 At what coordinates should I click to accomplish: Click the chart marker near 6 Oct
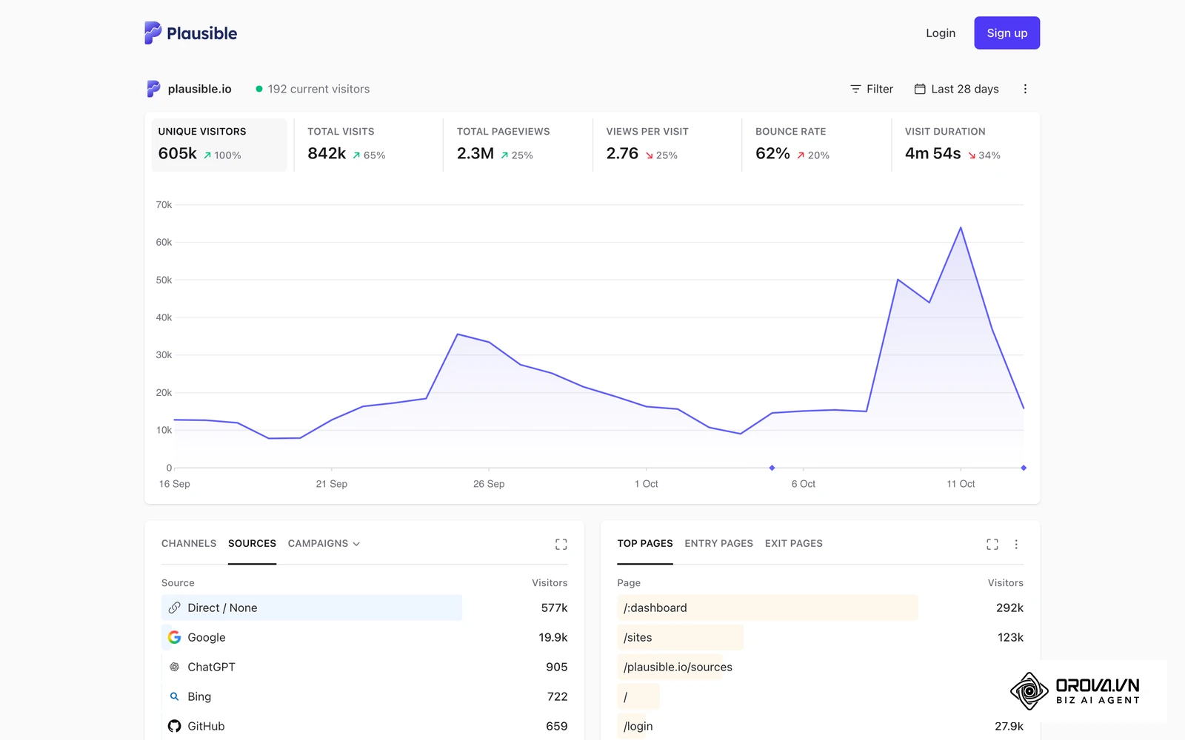[x=772, y=468]
